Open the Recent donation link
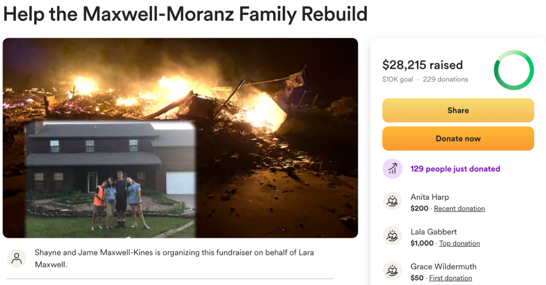Viewport: 546px width, 285px height. (459, 209)
